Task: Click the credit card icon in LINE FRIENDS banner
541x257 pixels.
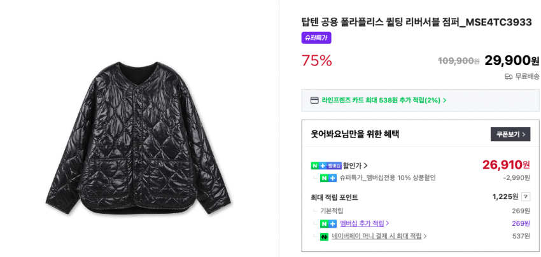Action: [314, 100]
